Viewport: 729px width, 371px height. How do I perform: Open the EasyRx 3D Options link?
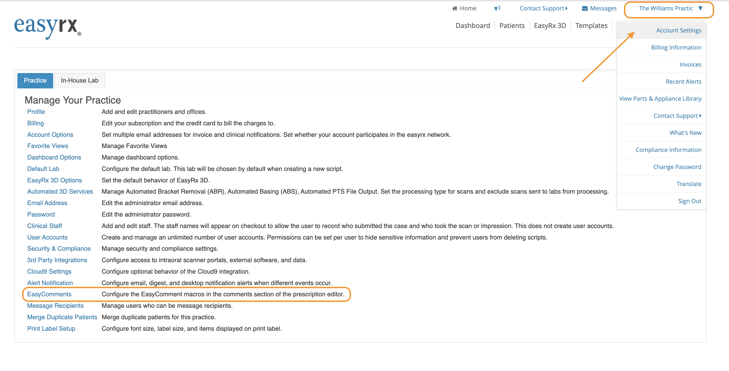point(54,180)
